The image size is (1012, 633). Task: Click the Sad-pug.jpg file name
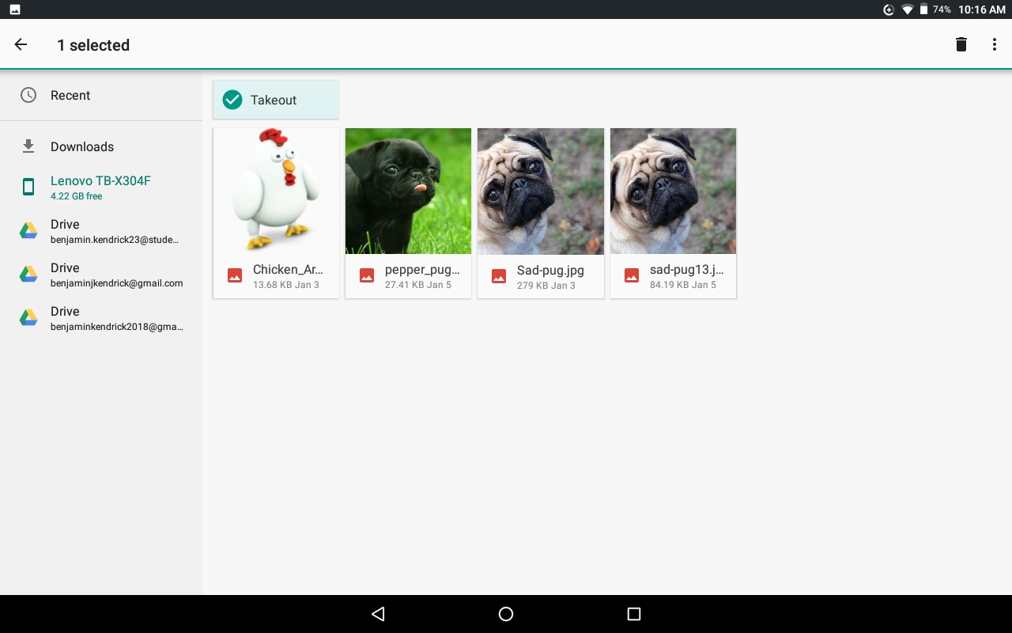tap(550, 271)
